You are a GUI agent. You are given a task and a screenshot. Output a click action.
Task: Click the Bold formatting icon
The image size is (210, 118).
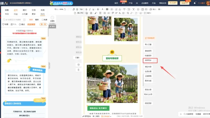pyautogui.click(x=86, y=9)
